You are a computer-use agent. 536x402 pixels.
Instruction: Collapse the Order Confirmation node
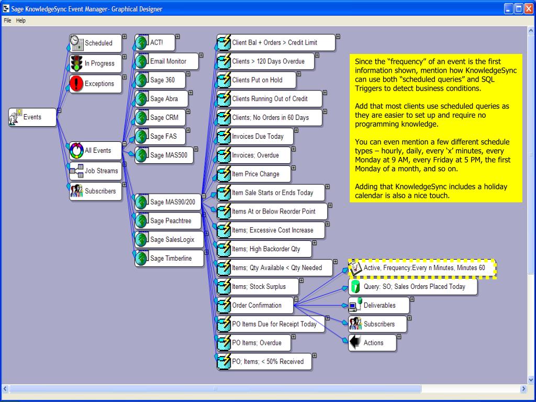coord(296,299)
